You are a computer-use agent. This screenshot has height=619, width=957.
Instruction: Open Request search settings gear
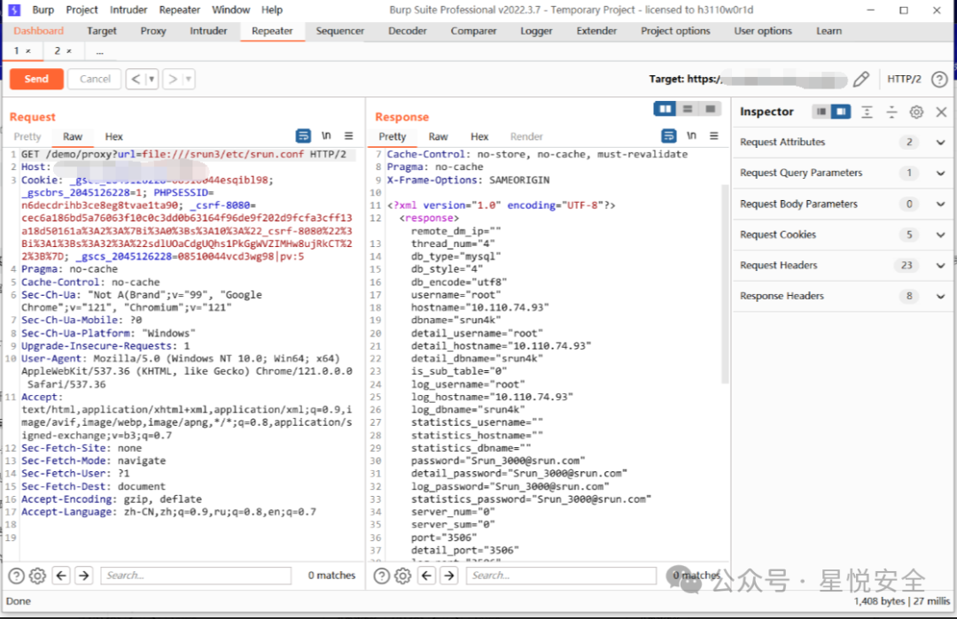coord(38,576)
